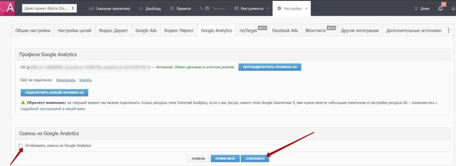Click the Подключить link for GA2
Image resolution: width=456 pixels, height=166 pixels.
coord(66,80)
